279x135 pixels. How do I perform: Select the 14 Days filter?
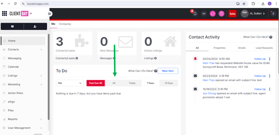click(169, 83)
